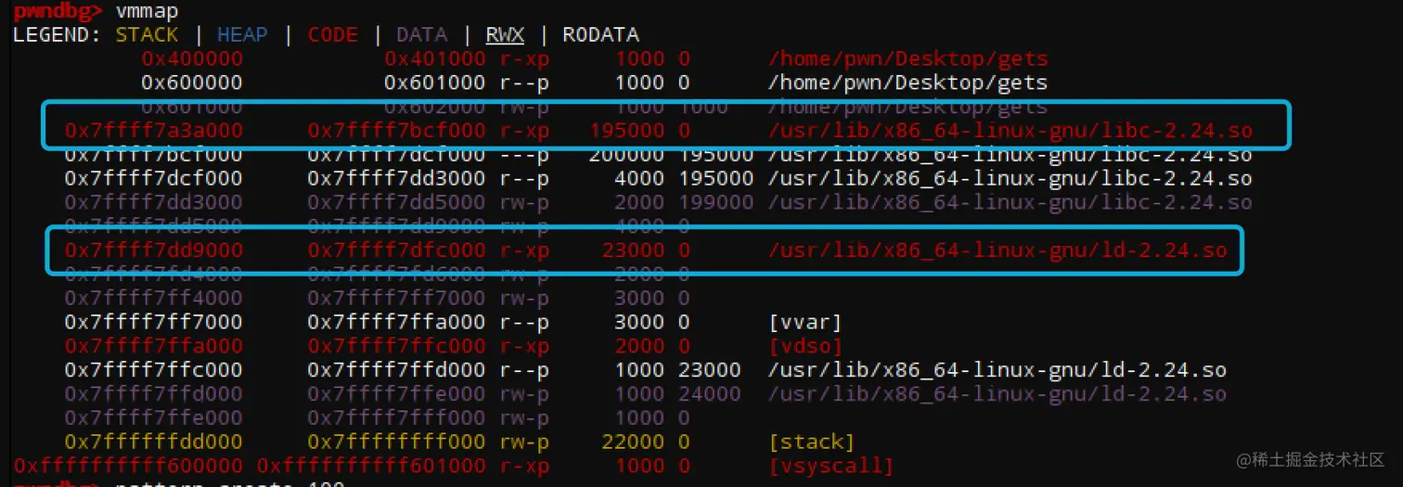Select start address 0x7ffff7dd9000
Viewport: 1403px width, 487px height.
(x=154, y=250)
